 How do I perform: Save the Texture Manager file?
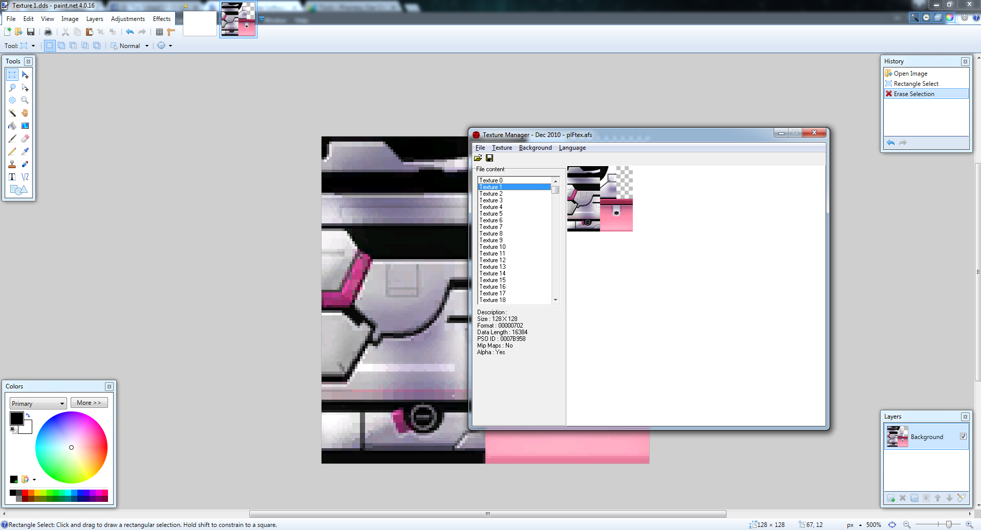pyautogui.click(x=489, y=158)
